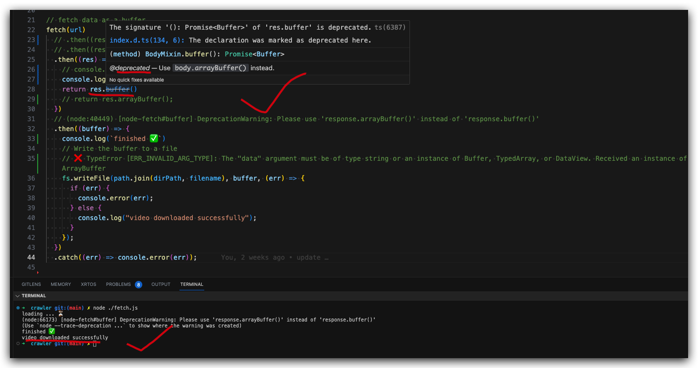
Task: Click the Problems count badge showing 8
Action: pyautogui.click(x=138, y=284)
